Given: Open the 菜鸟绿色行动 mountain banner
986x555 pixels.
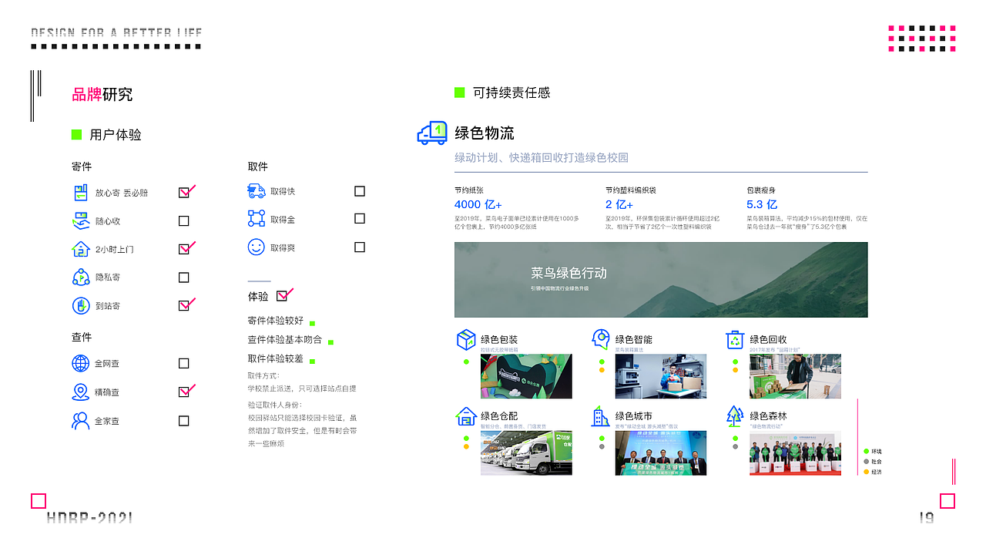Looking at the screenshot, I should [661, 280].
